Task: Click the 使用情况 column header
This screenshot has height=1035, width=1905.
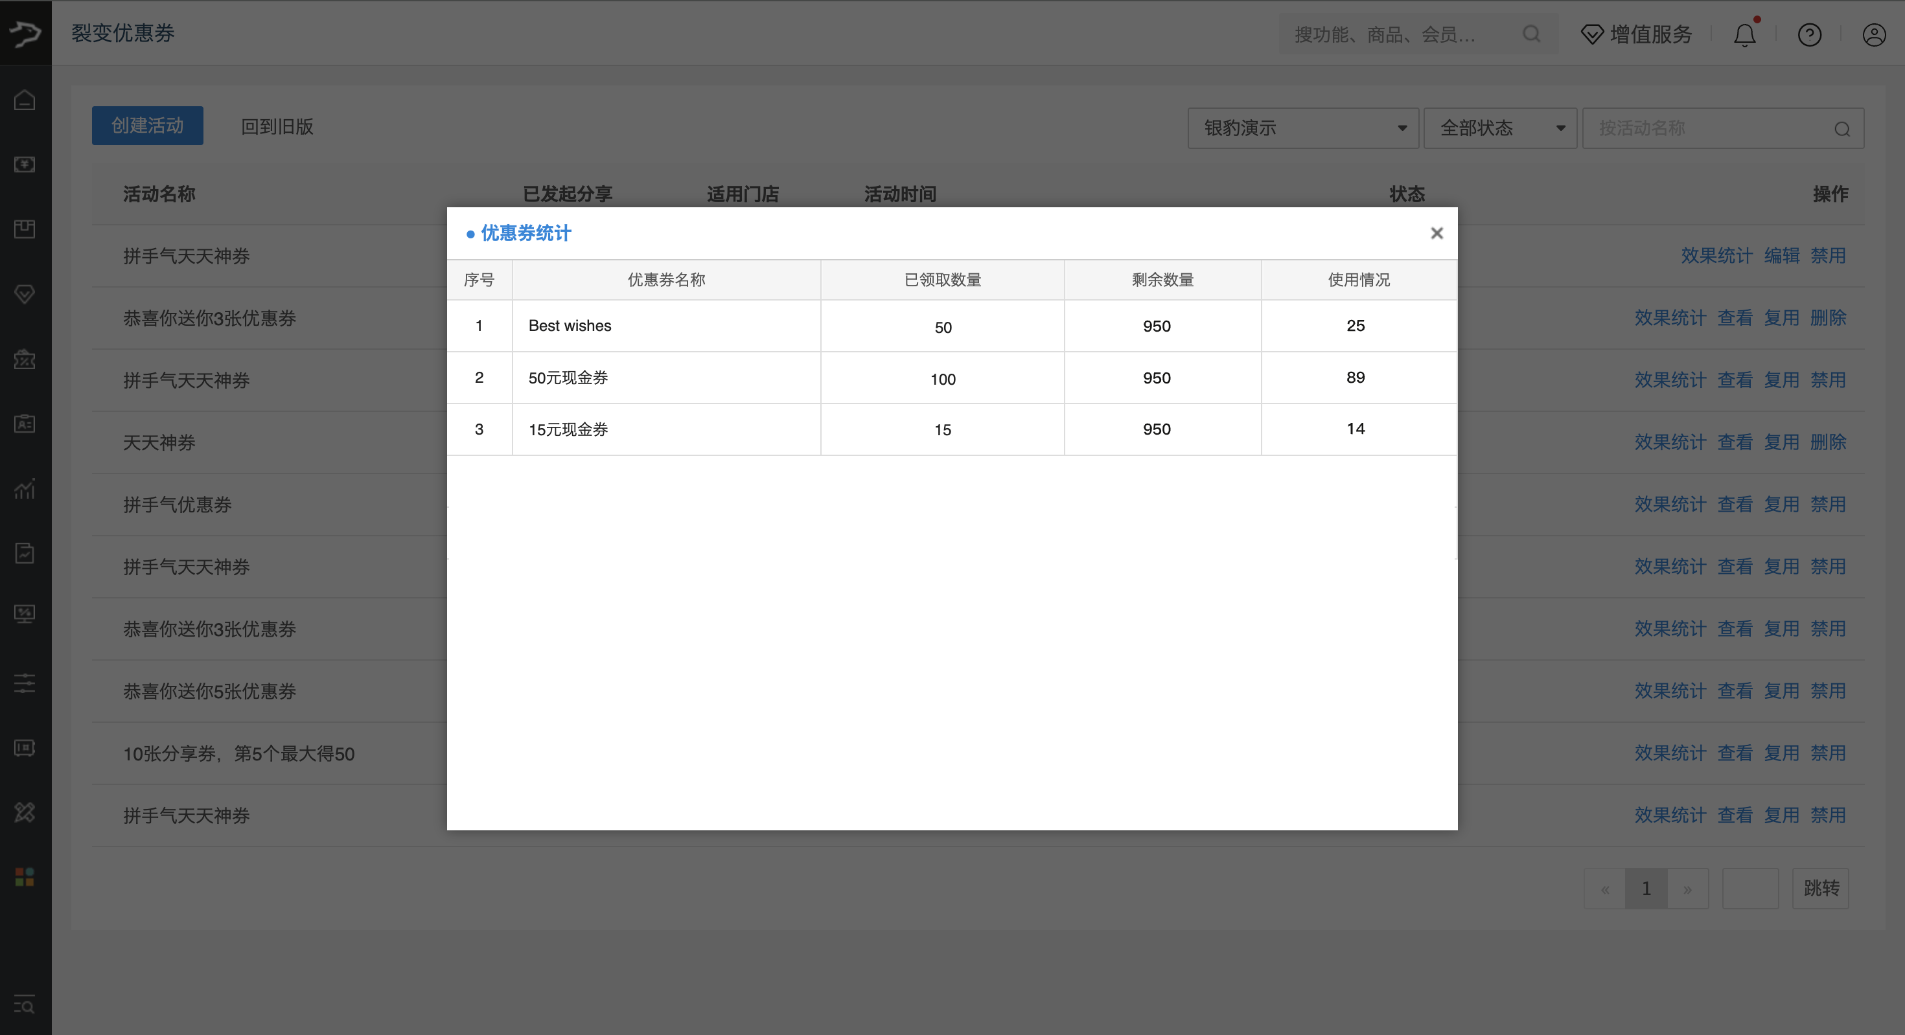Action: (x=1359, y=279)
